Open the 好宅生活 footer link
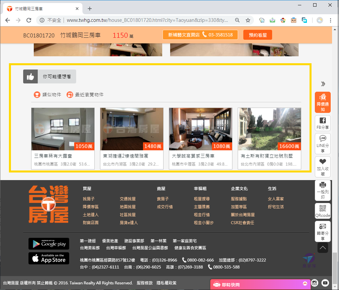 pos(276,207)
